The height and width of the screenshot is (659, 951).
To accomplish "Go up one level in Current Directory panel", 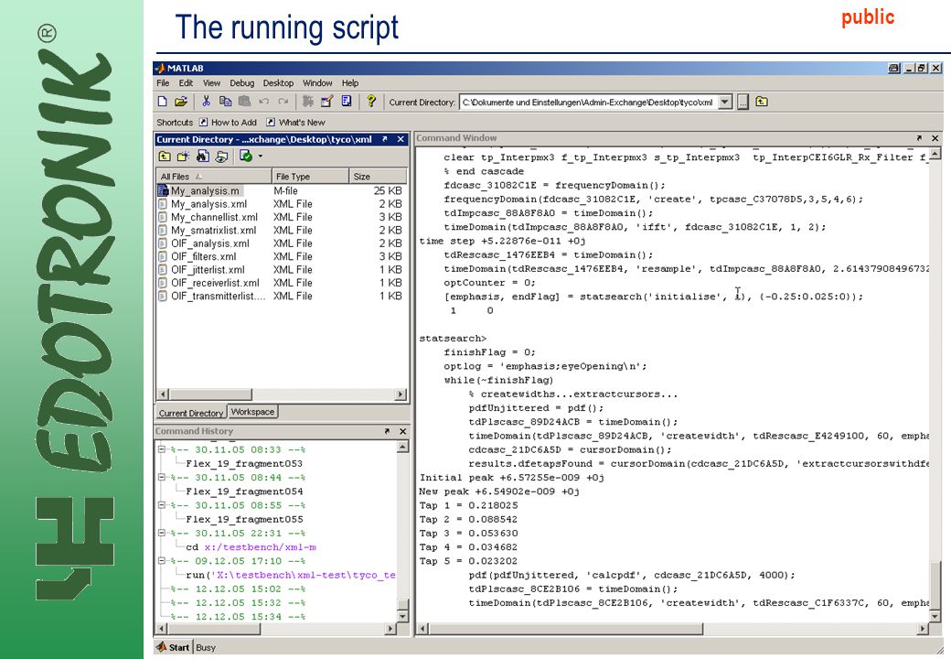I will [165, 157].
